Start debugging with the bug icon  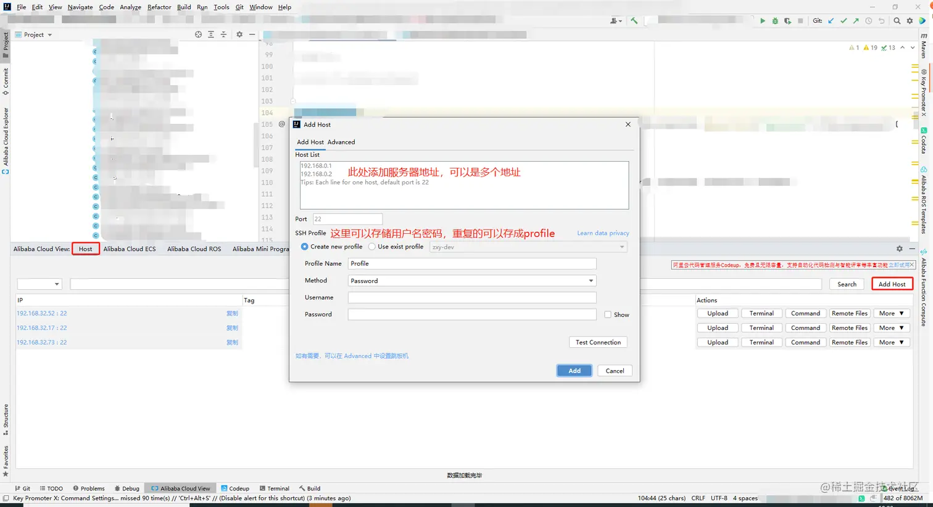pos(775,21)
